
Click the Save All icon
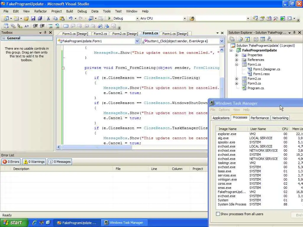pyautogui.click(x=40, y=19)
